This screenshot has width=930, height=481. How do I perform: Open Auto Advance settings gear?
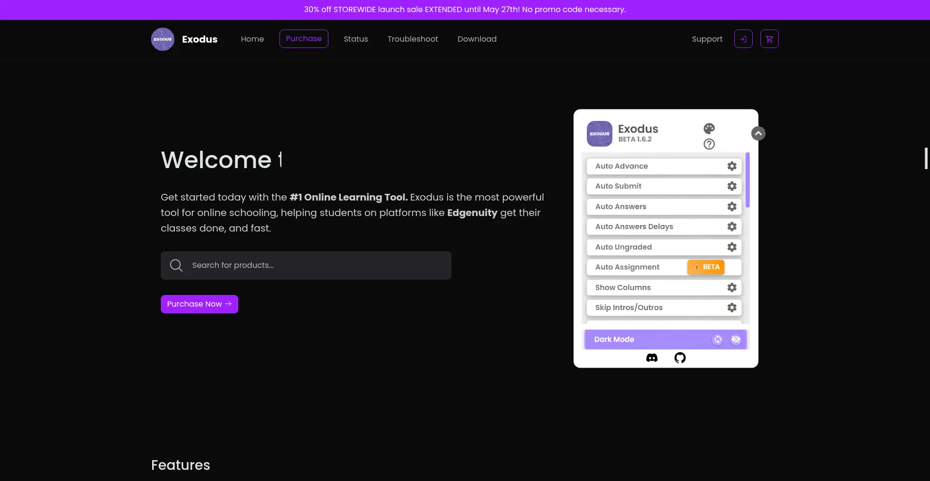(732, 166)
